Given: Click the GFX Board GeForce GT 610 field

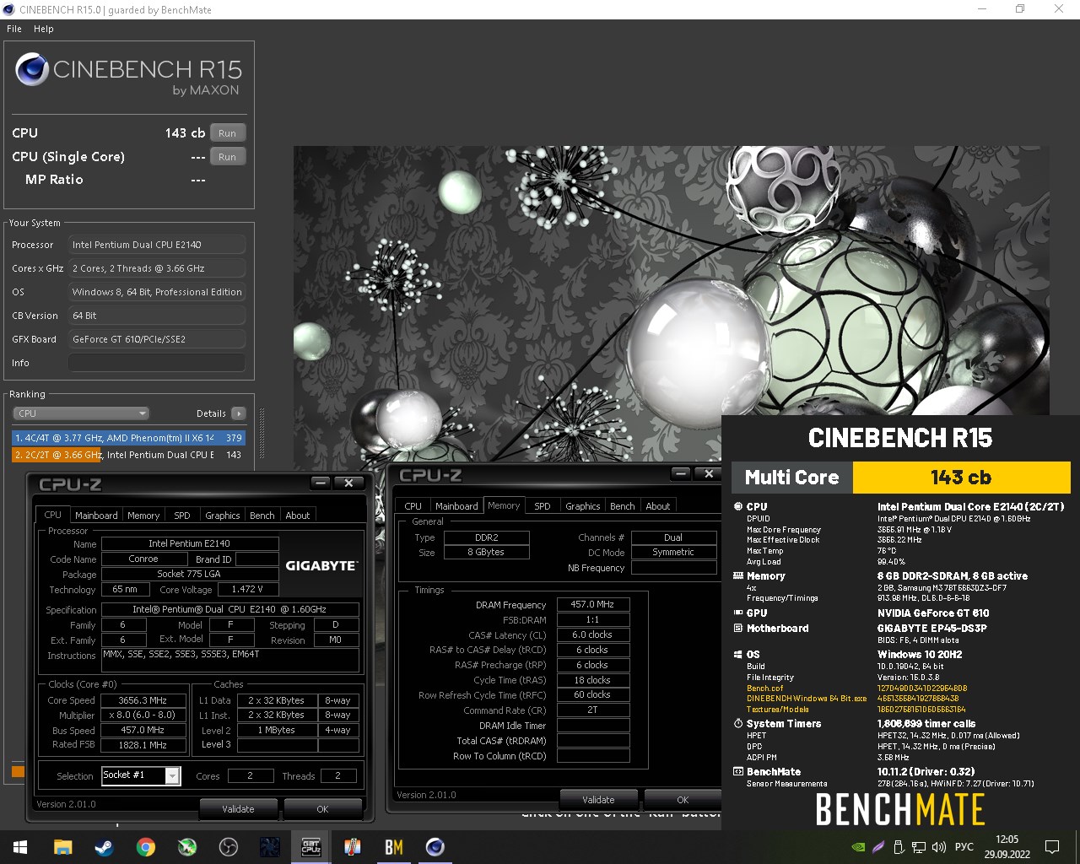Looking at the screenshot, I should [x=157, y=339].
